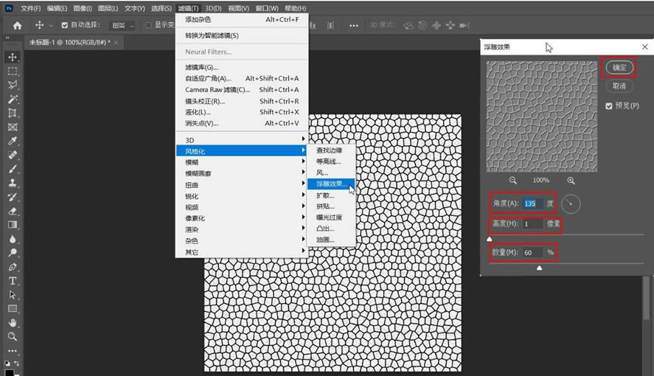The height and width of the screenshot is (376, 654).
Task: Click the 取消 button
Action: (x=619, y=86)
